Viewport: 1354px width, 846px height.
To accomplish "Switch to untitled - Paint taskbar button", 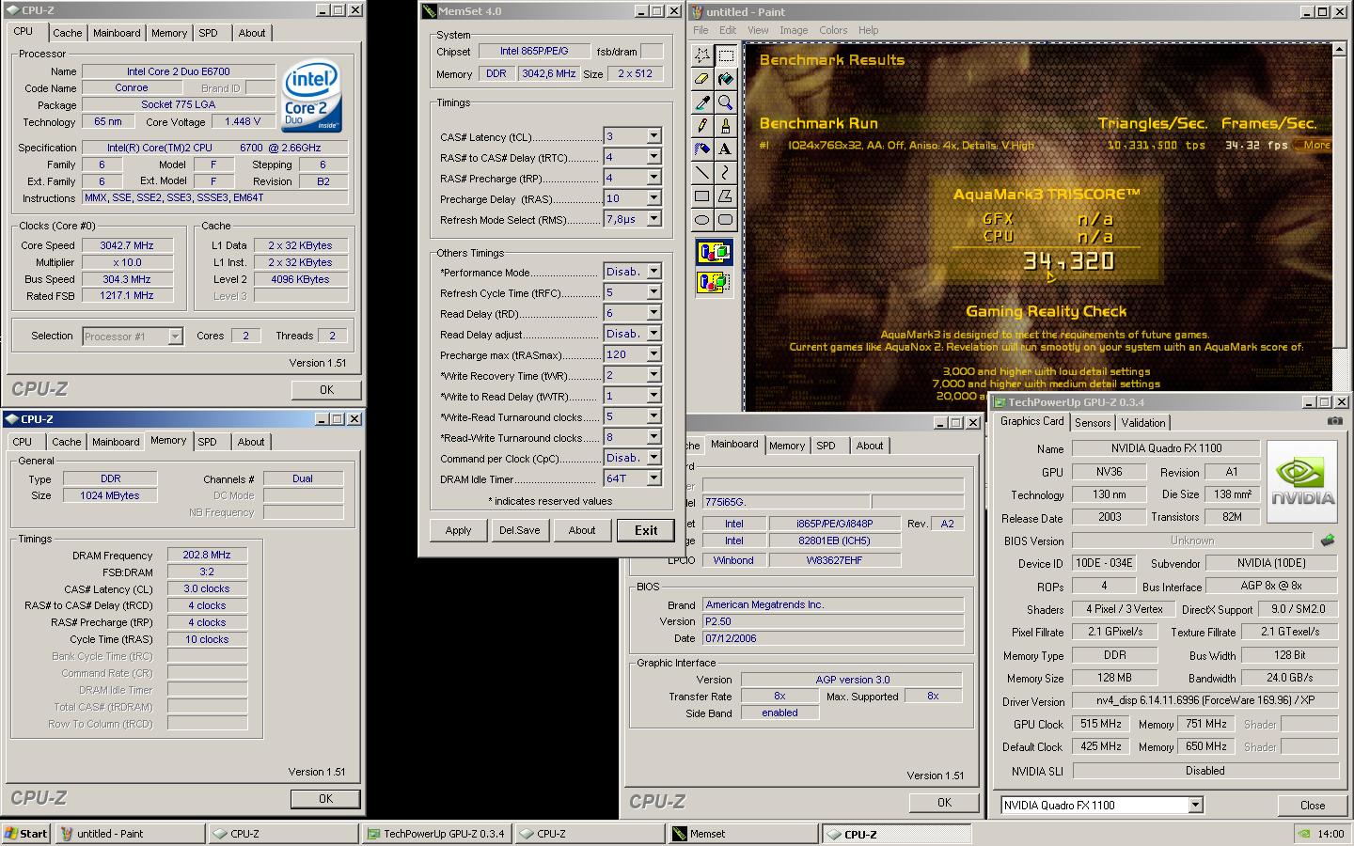I will click(x=130, y=833).
